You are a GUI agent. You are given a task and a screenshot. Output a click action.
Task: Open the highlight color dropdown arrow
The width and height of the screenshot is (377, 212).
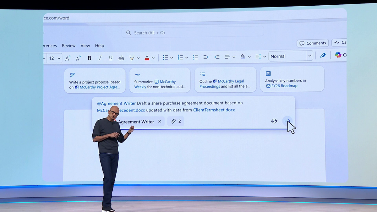tap(138, 58)
